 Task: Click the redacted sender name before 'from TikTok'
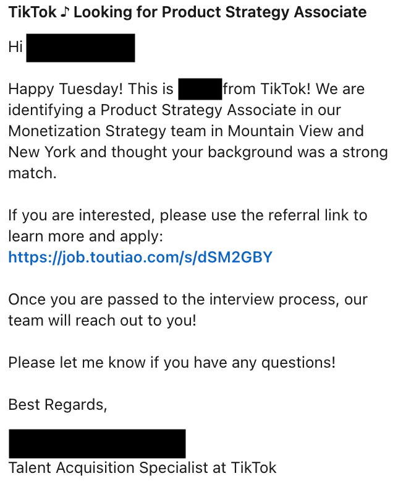pos(200,89)
